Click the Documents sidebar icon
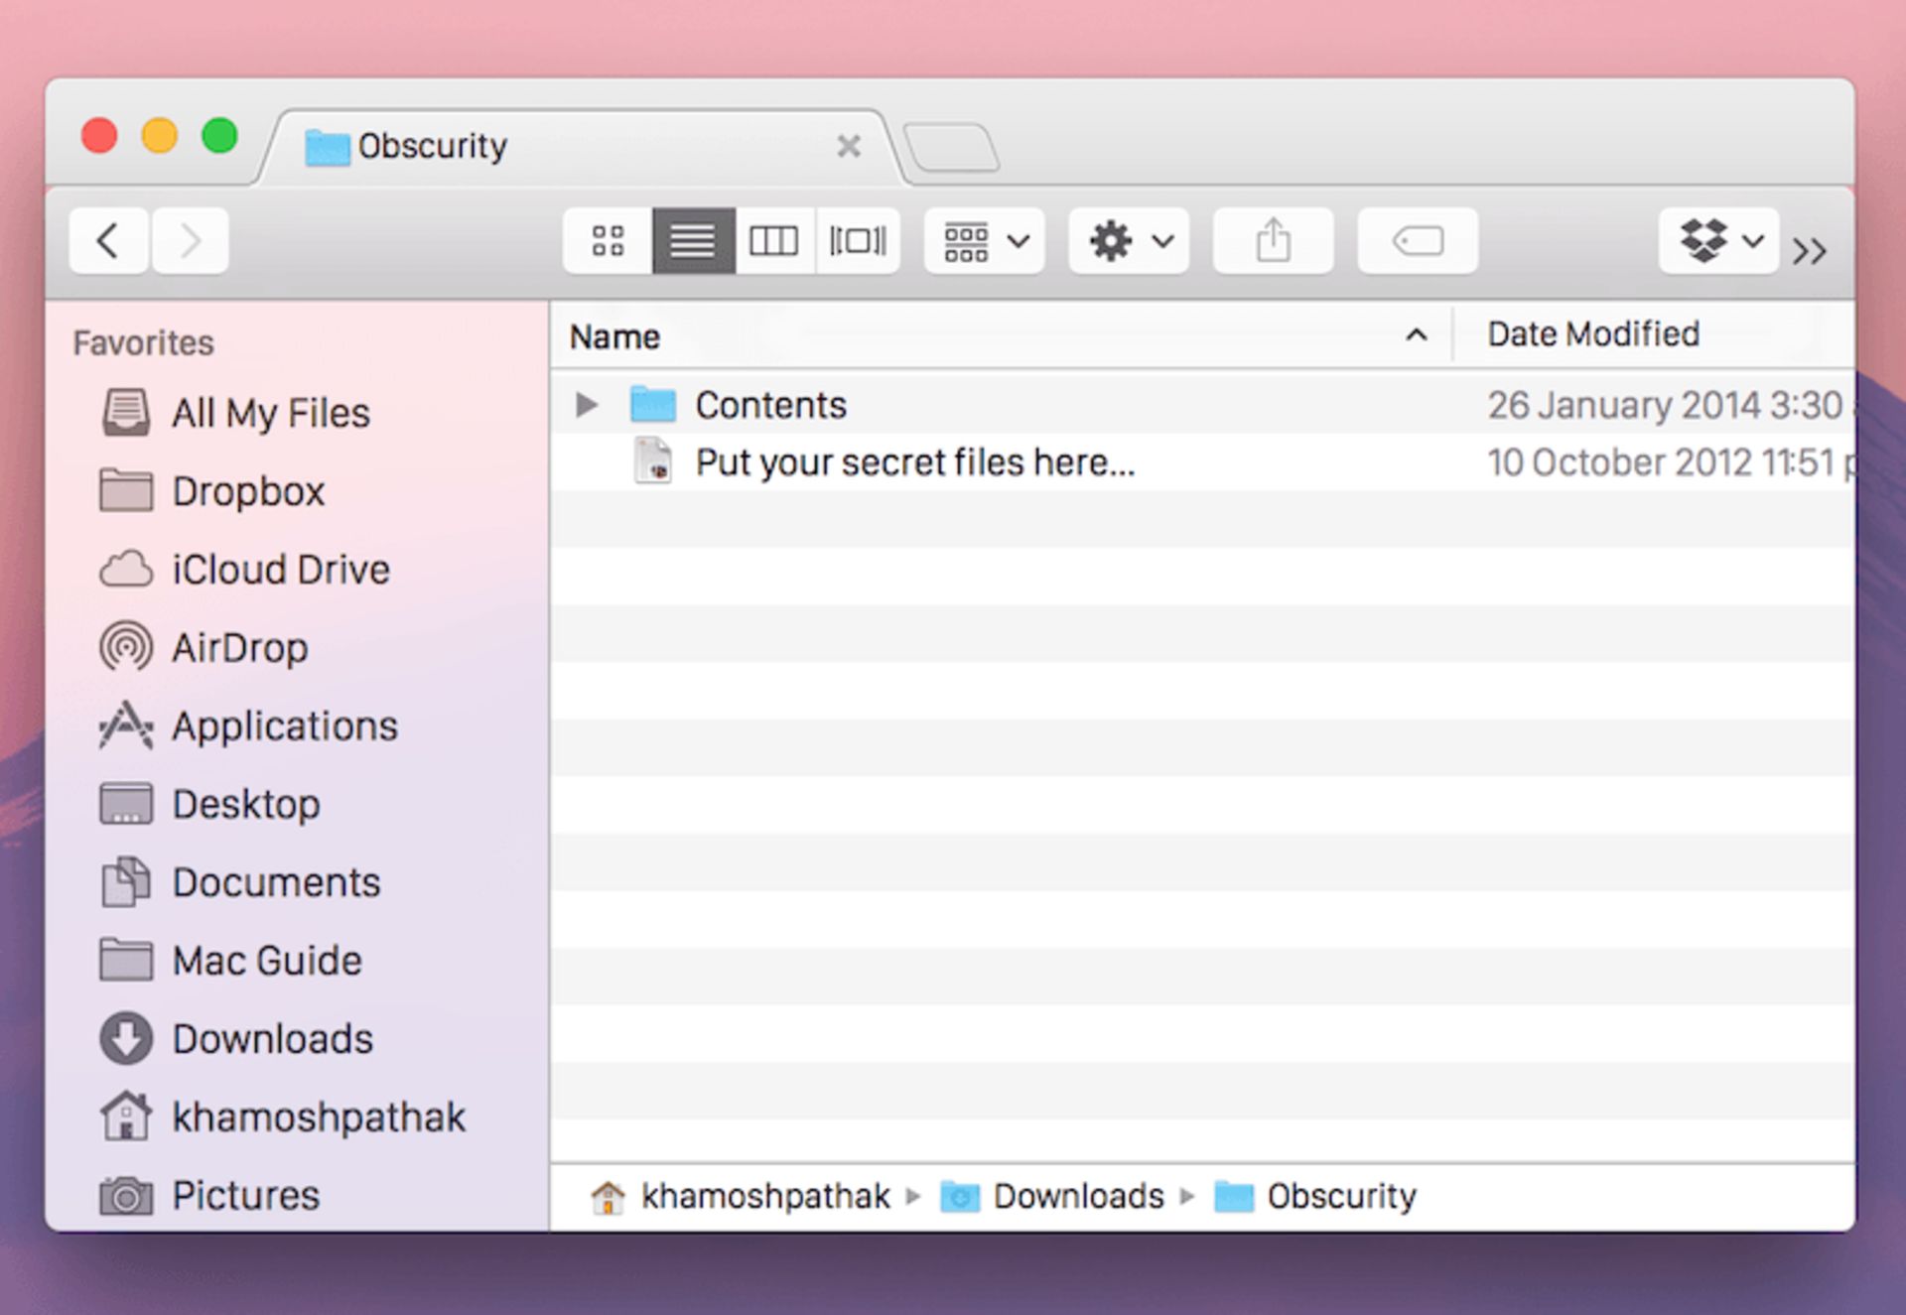1906x1315 pixels. tap(126, 882)
